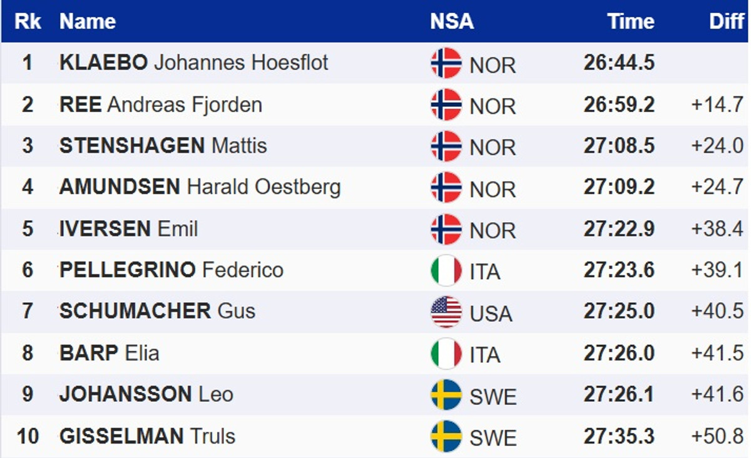
Task: Click Sweden flag beside Johansson
Action: point(446,395)
